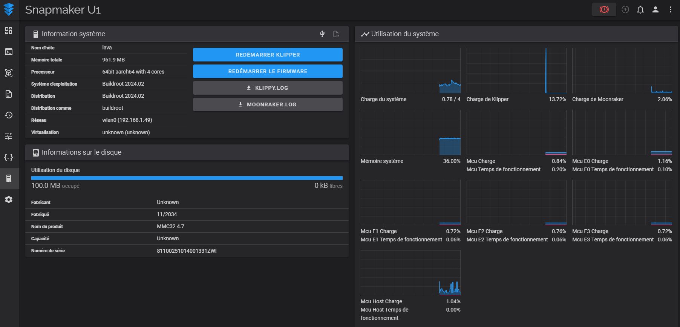Open the Console page from sidebar
This screenshot has width=680, height=327.
(x=9, y=52)
